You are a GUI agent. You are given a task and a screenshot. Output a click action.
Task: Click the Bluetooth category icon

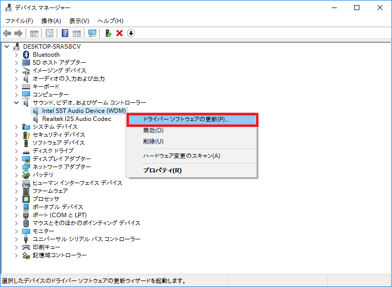[x=26, y=55]
